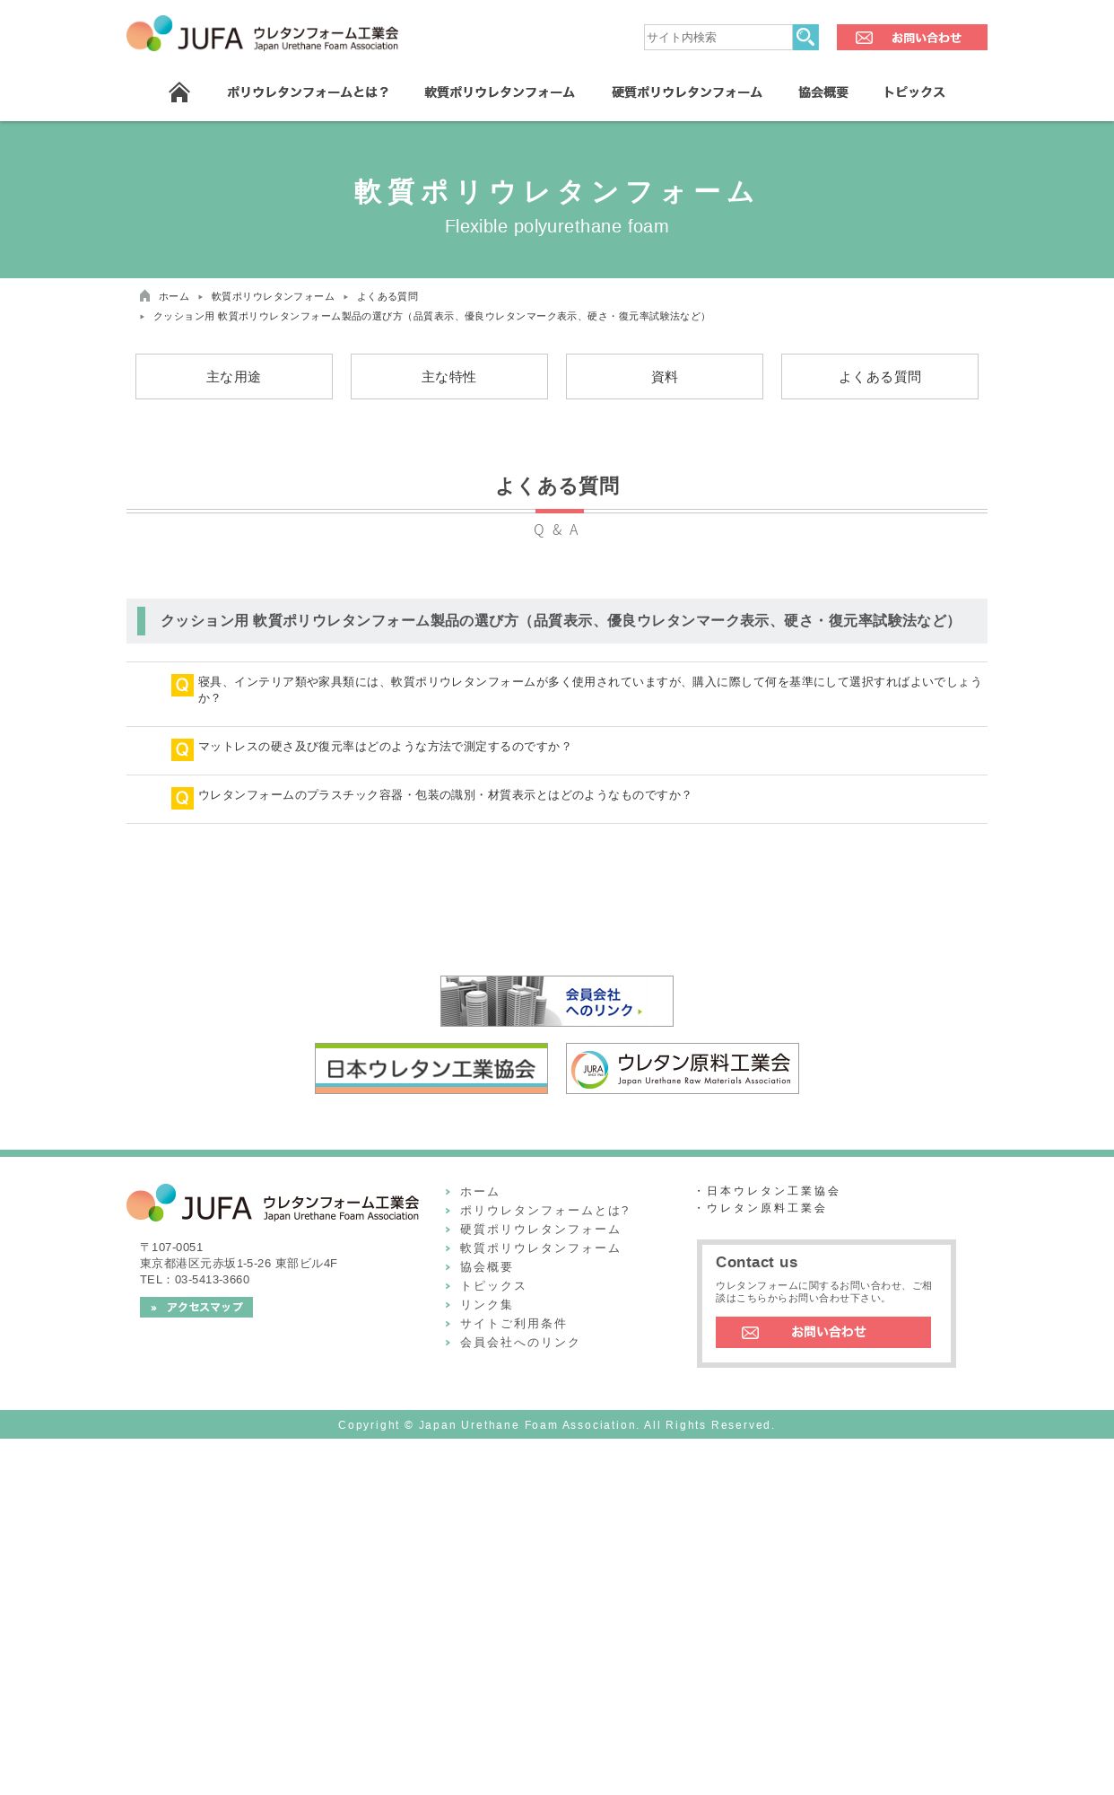This screenshot has height=1795, width=1114.
Task: Click footer link 硬質ポリウレタンフォーム
Action: click(x=540, y=1230)
